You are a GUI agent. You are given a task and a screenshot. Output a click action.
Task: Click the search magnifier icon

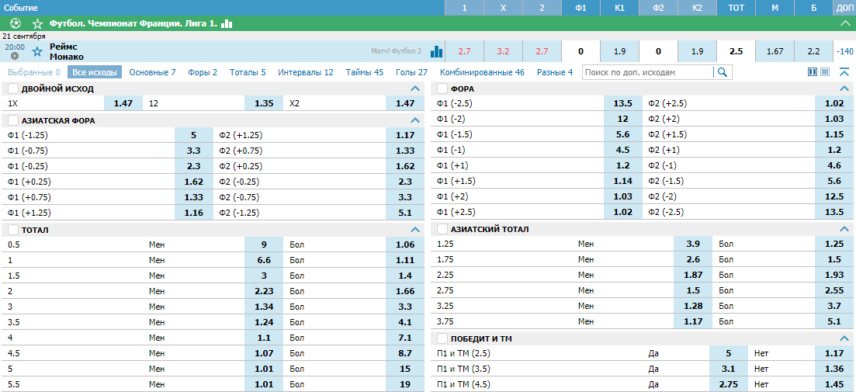click(x=723, y=72)
